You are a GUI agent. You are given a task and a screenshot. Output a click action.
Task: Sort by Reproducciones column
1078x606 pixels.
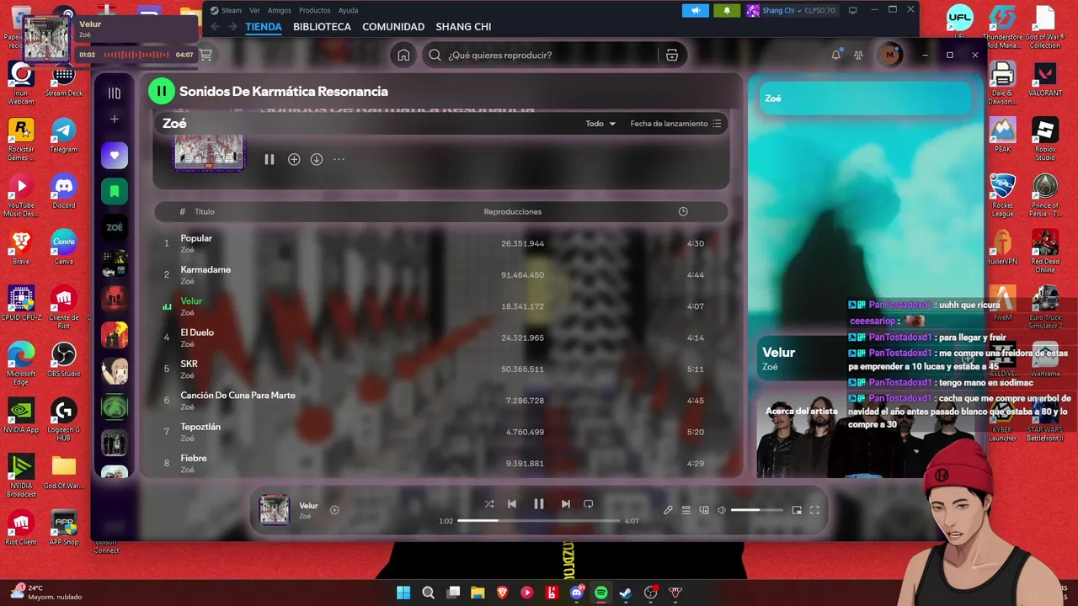click(512, 212)
